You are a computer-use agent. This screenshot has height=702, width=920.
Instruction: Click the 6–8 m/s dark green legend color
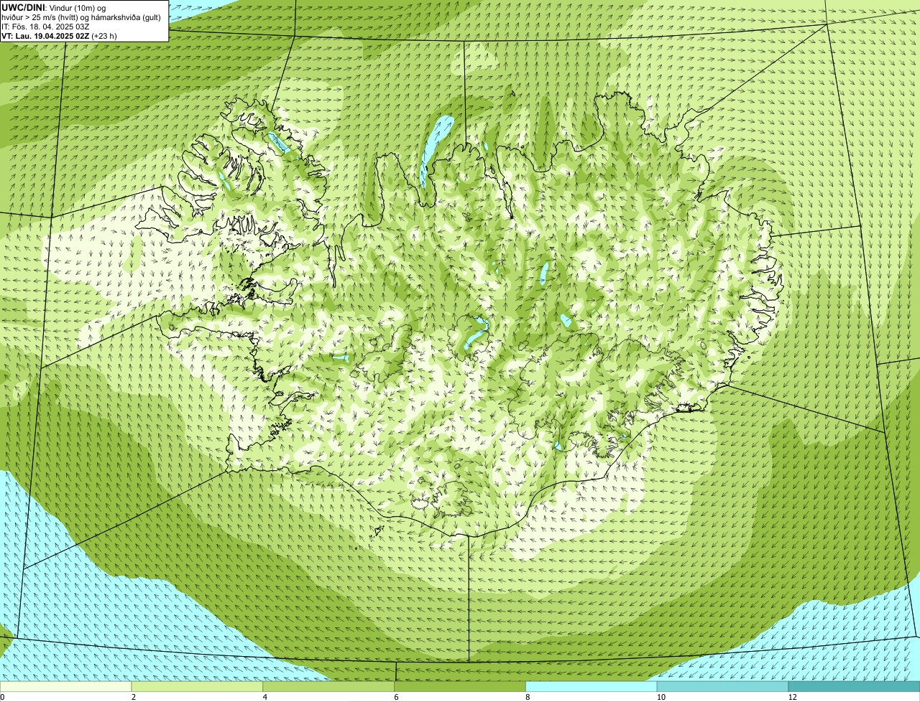click(x=460, y=687)
